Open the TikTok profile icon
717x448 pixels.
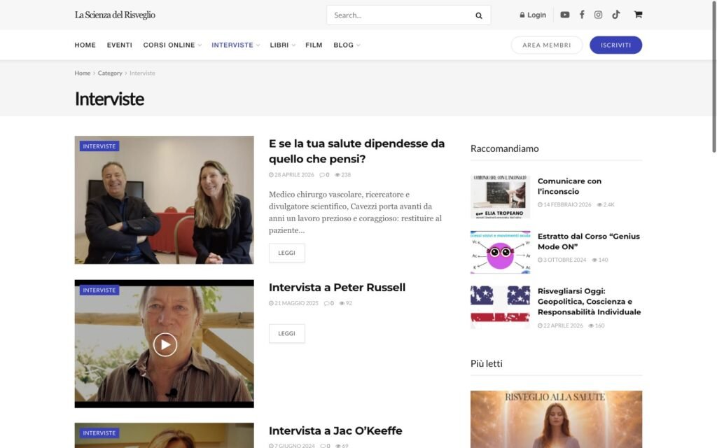pyautogui.click(x=616, y=15)
